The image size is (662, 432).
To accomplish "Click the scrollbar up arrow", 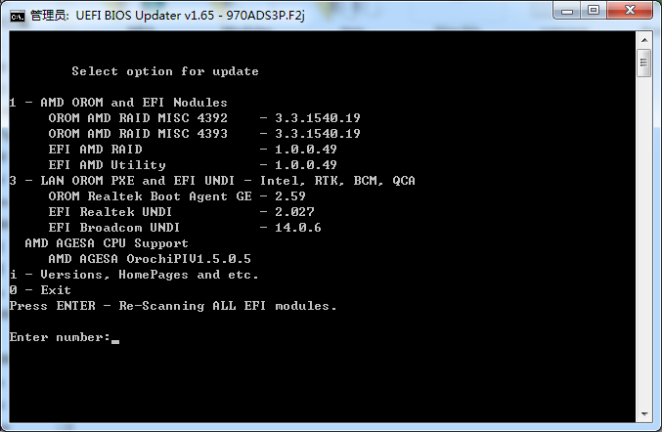I will click(x=644, y=40).
